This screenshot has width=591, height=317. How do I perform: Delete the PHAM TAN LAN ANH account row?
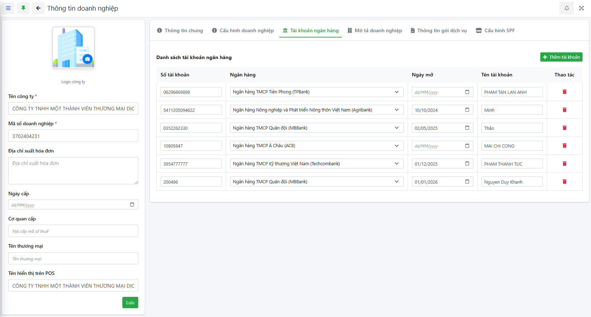[564, 92]
